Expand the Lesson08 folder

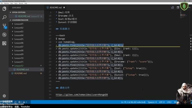tap(19, 51)
